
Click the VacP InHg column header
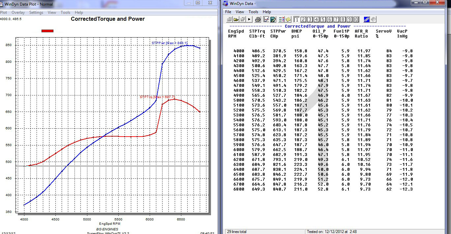pos(402,34)
